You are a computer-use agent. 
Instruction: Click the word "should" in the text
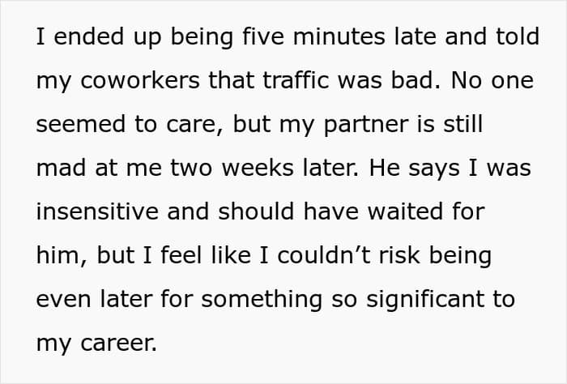(x=256, y=211)
